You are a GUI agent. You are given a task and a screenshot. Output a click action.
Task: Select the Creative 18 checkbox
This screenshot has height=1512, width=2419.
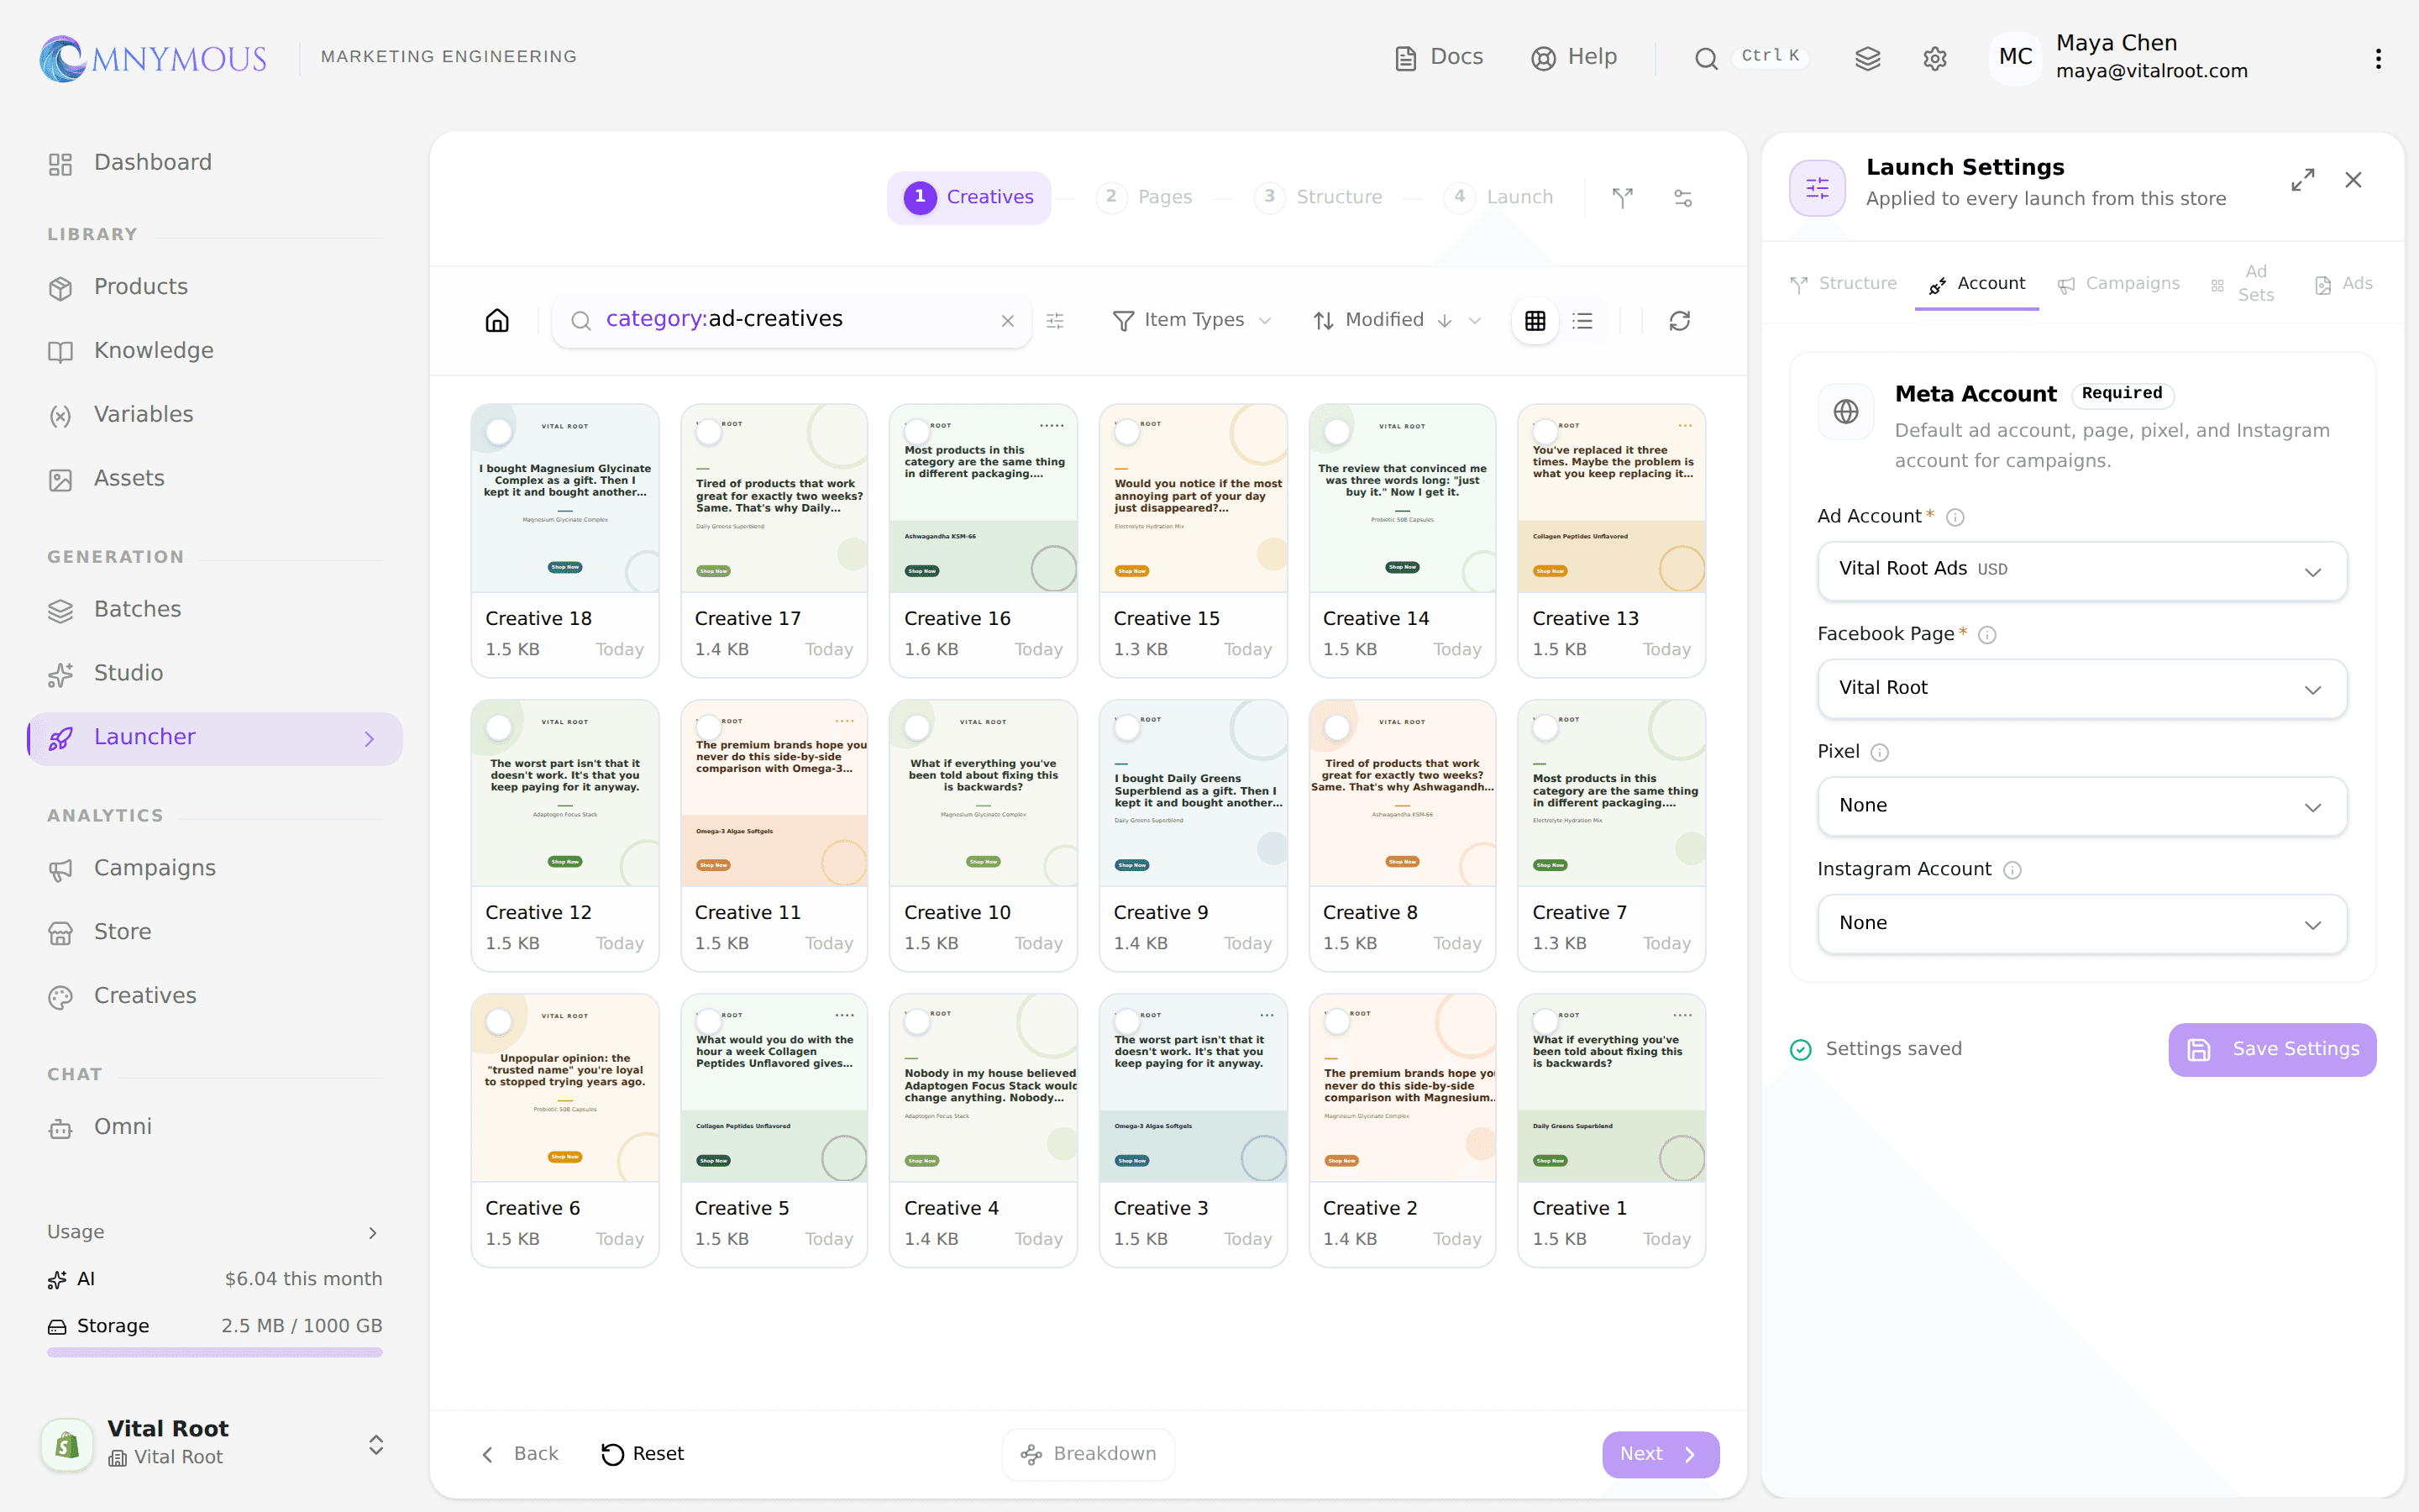499,432
